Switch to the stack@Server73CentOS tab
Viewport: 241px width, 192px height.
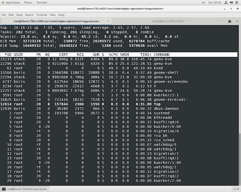pyautogui.click(x=169, y=21)
